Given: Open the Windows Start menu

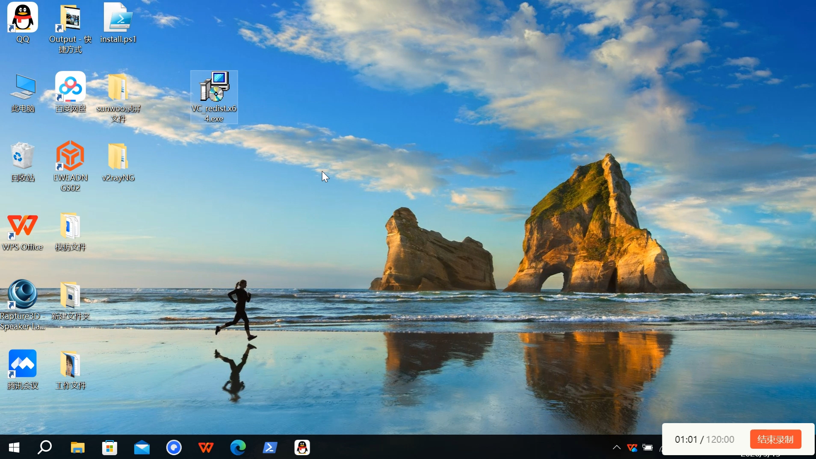Looking at the screenshot, I should pyautogui.click(x=14, y=447).
